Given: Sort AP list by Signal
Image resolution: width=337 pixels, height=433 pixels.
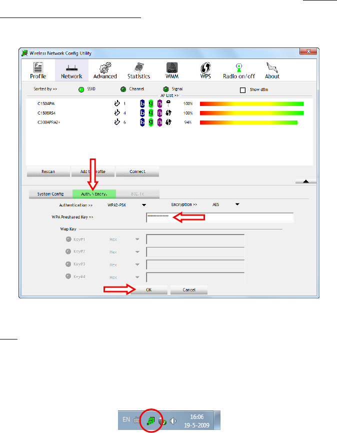Looking at the screenshot, I should (x=165, y=89).
